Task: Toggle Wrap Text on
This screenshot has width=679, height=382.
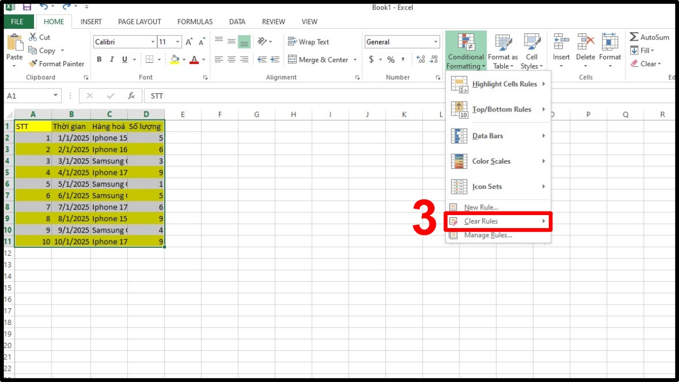Action: (308, 42)
